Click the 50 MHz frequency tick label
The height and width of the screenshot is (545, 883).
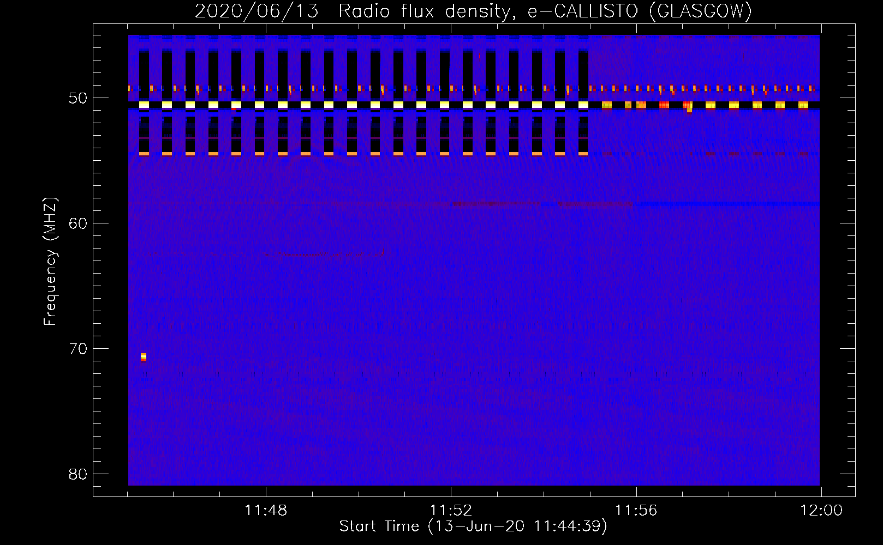tap(78, 99)
